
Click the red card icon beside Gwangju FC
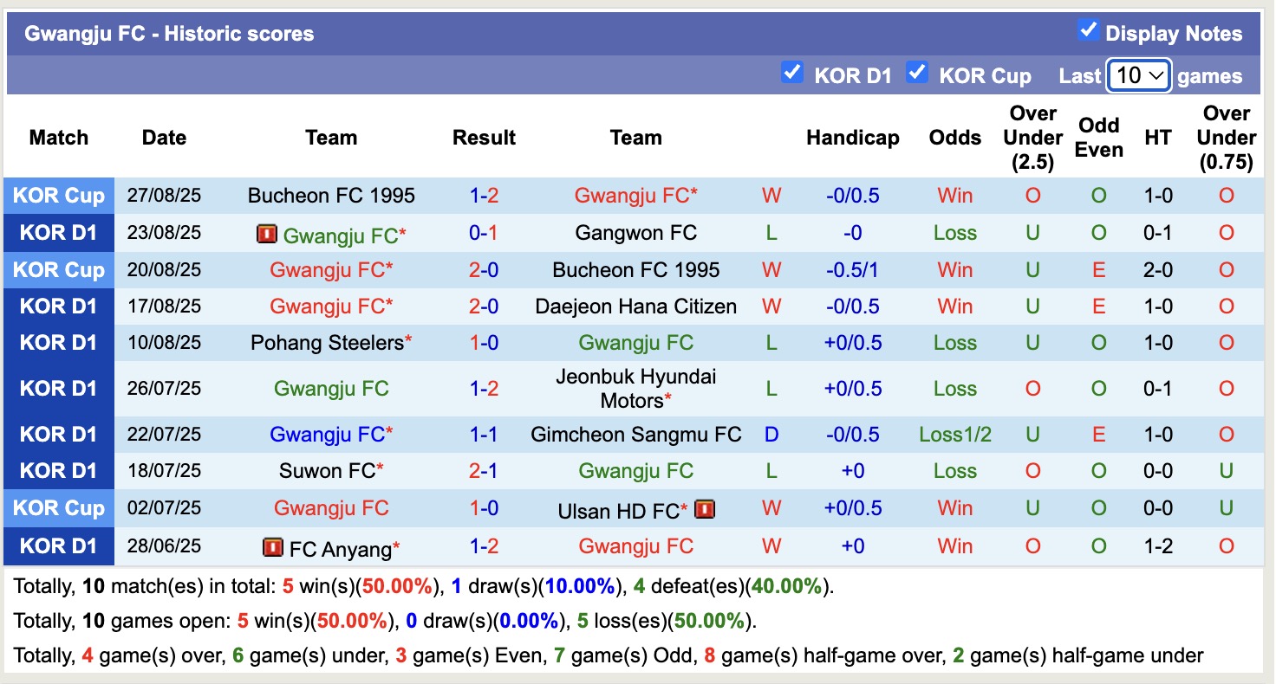tap(267, 233)
